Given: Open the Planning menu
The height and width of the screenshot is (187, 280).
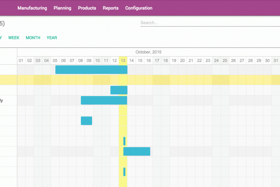Looking at the screenshot, I should tap(62, 8).
